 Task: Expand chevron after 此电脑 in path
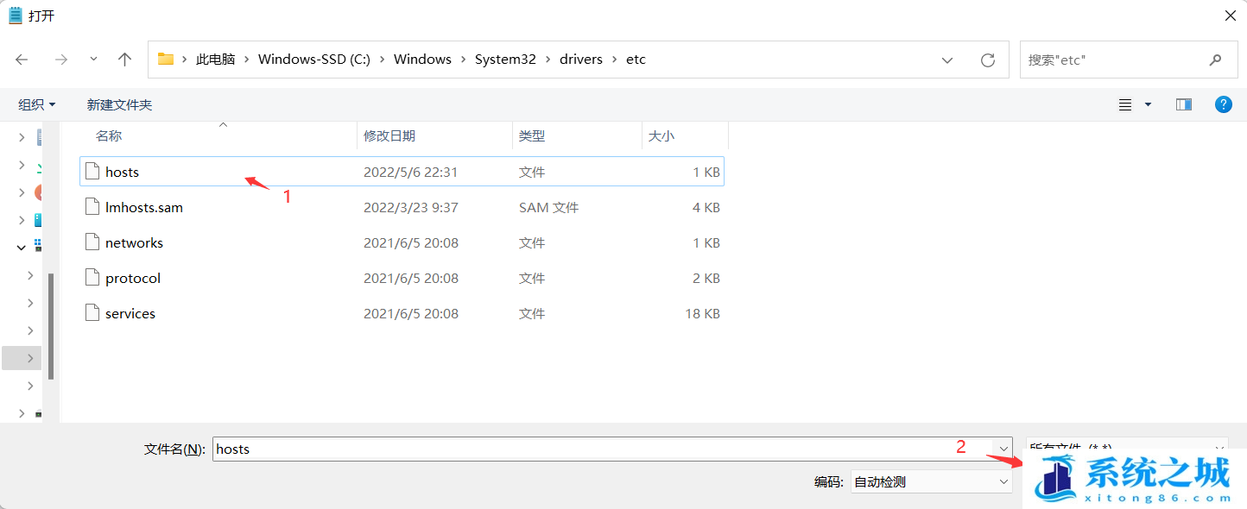point(247,60)
